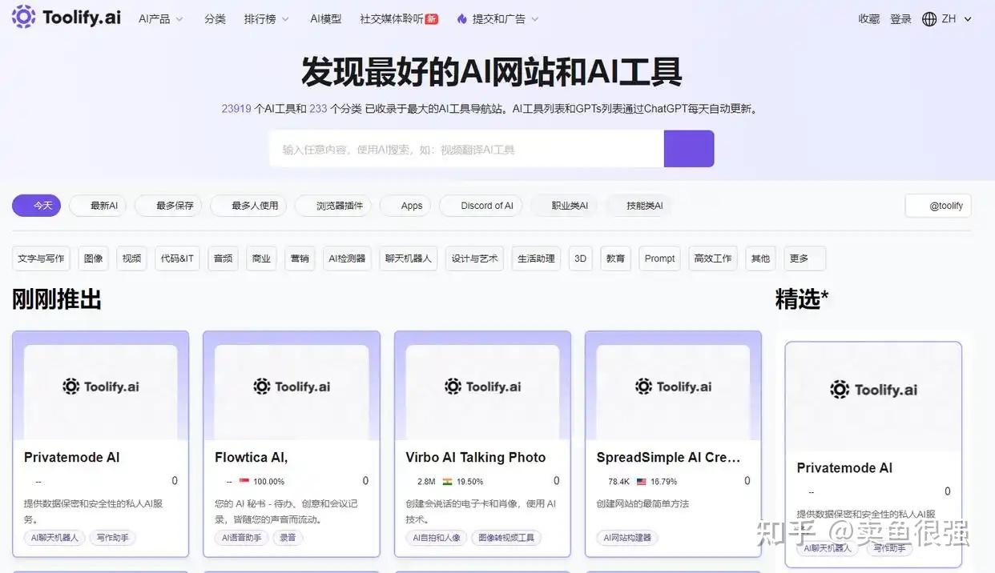Choose the 其他 category
Viewport: 995px width, 573px height.
(760, 258)
